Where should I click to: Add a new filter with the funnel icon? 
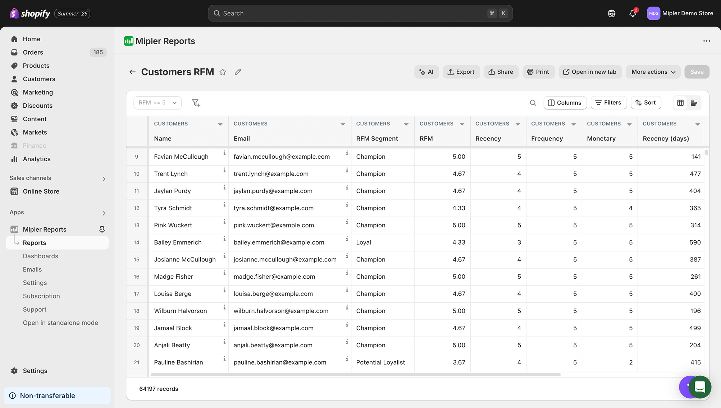point(196,103)
